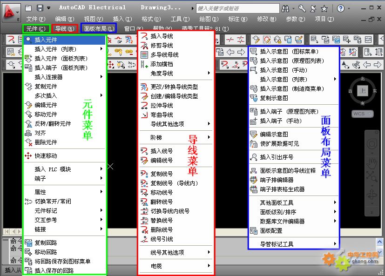Click the 删除元件 icon

point(28,142)
